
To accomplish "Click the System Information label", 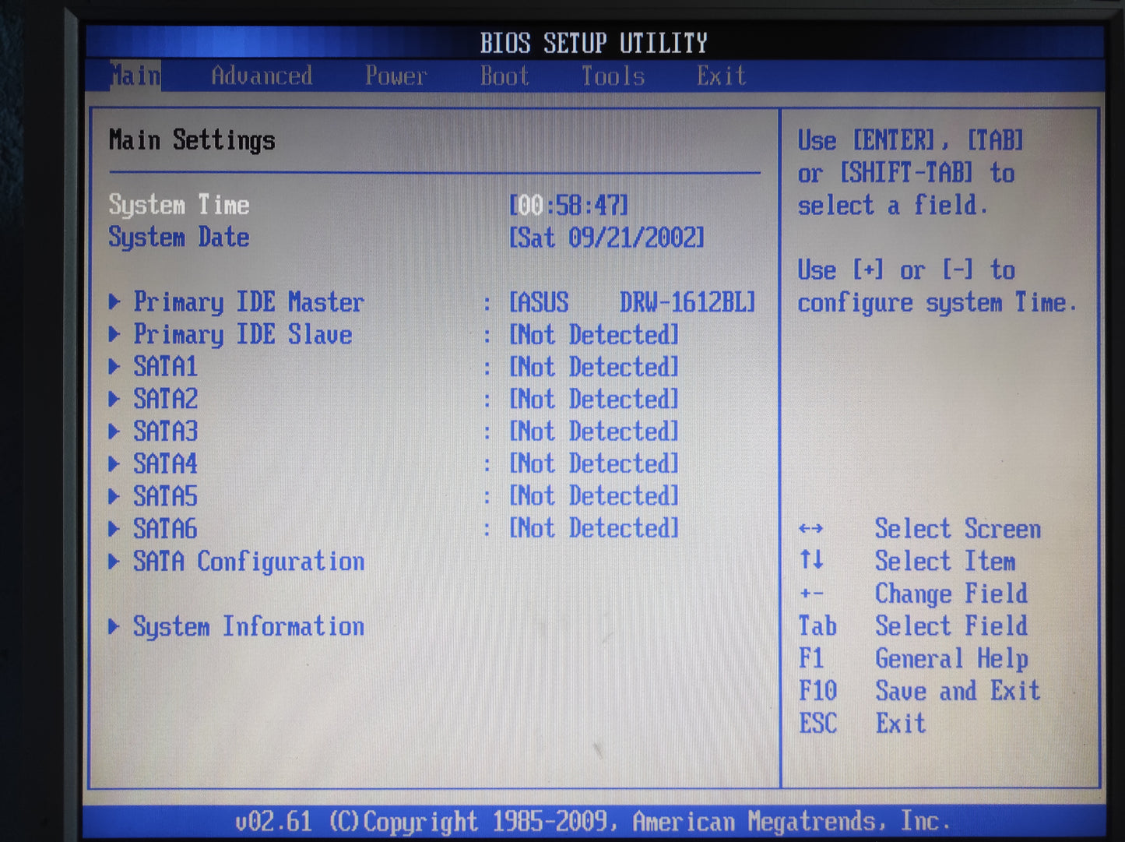I will tap(248, 626).
